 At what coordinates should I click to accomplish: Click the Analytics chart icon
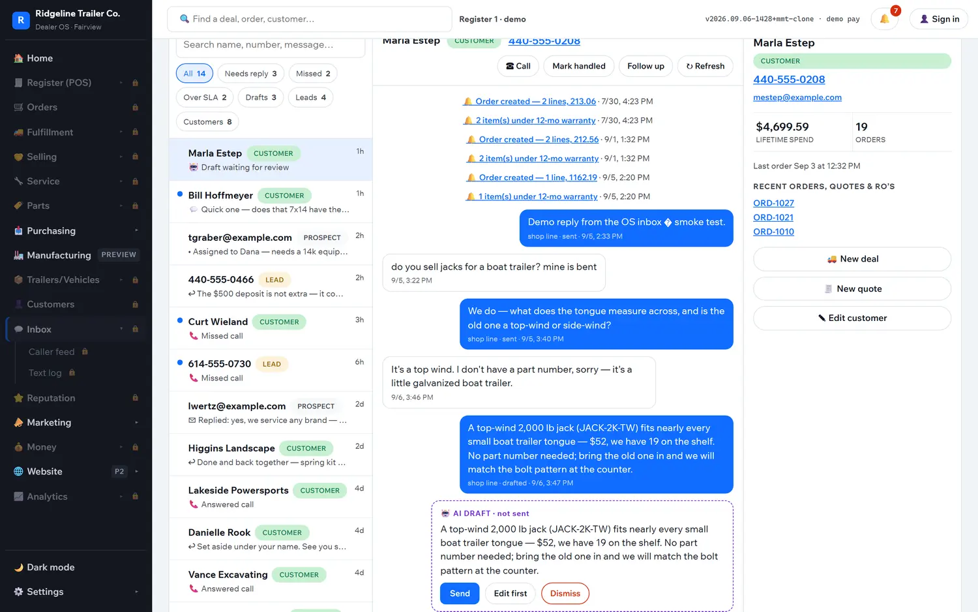click(18, 497)
